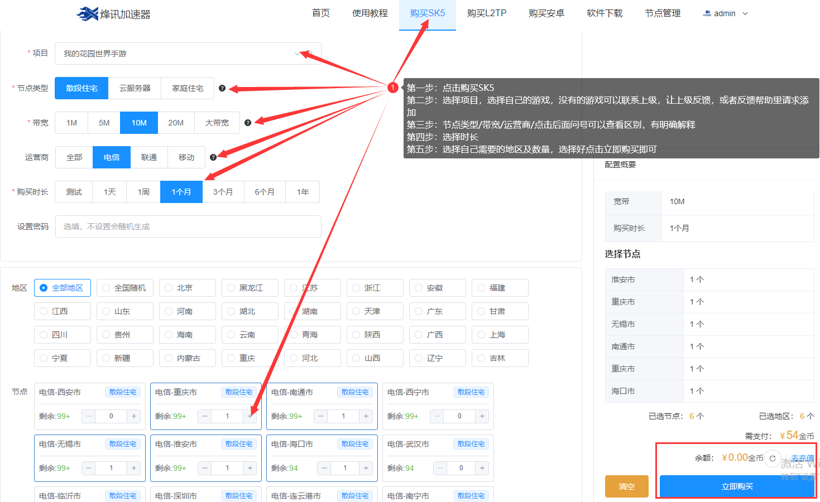Choose 联通 as the operator
Viewport: 820px width, 502px height.
149,157
